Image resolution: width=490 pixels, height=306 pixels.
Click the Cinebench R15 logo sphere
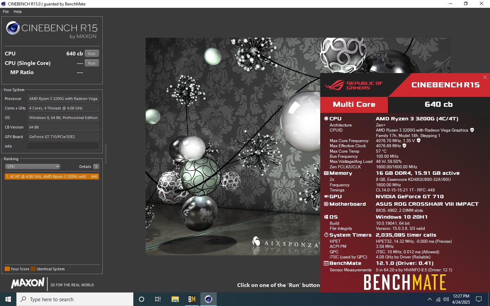click(x=13, y=28)
